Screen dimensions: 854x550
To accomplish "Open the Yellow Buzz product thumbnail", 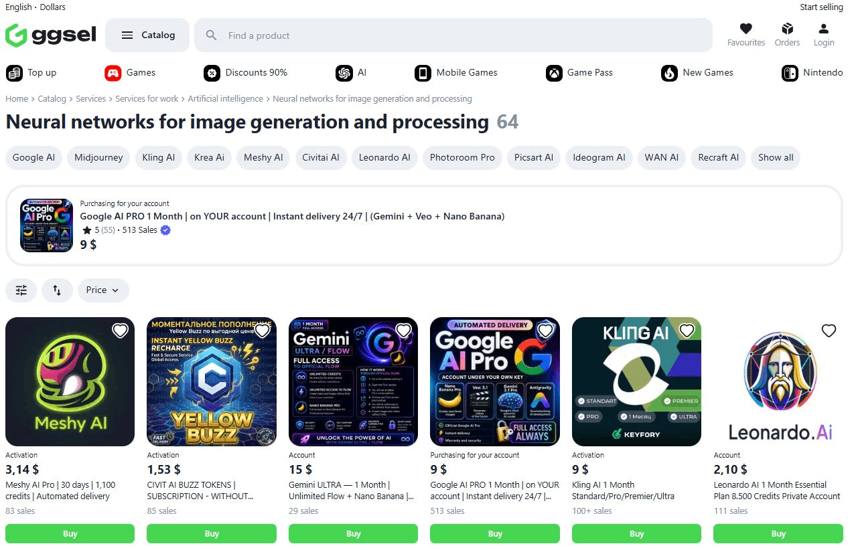I will [212, 381].
